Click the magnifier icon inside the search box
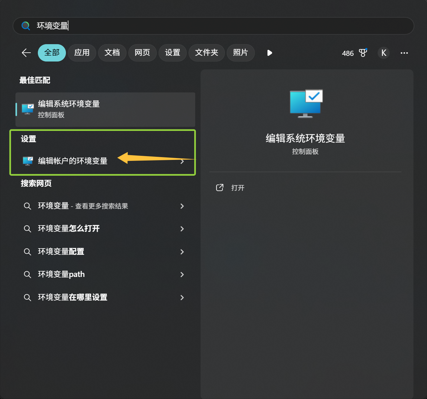 click(26, 26)
